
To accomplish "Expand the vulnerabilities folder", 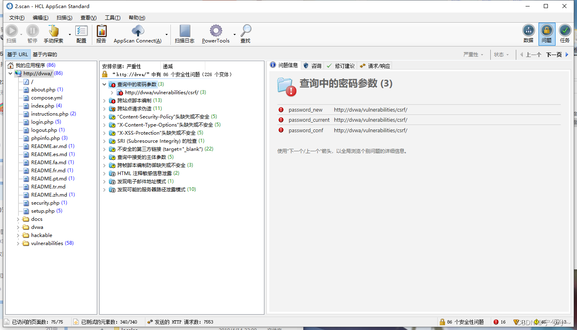I will tap(18, 243).
